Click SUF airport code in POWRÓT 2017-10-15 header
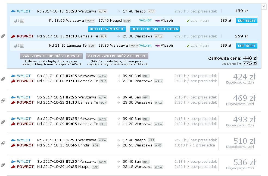Image resolution: width=268 pixels, height=176 pixels. click(103, 36)
